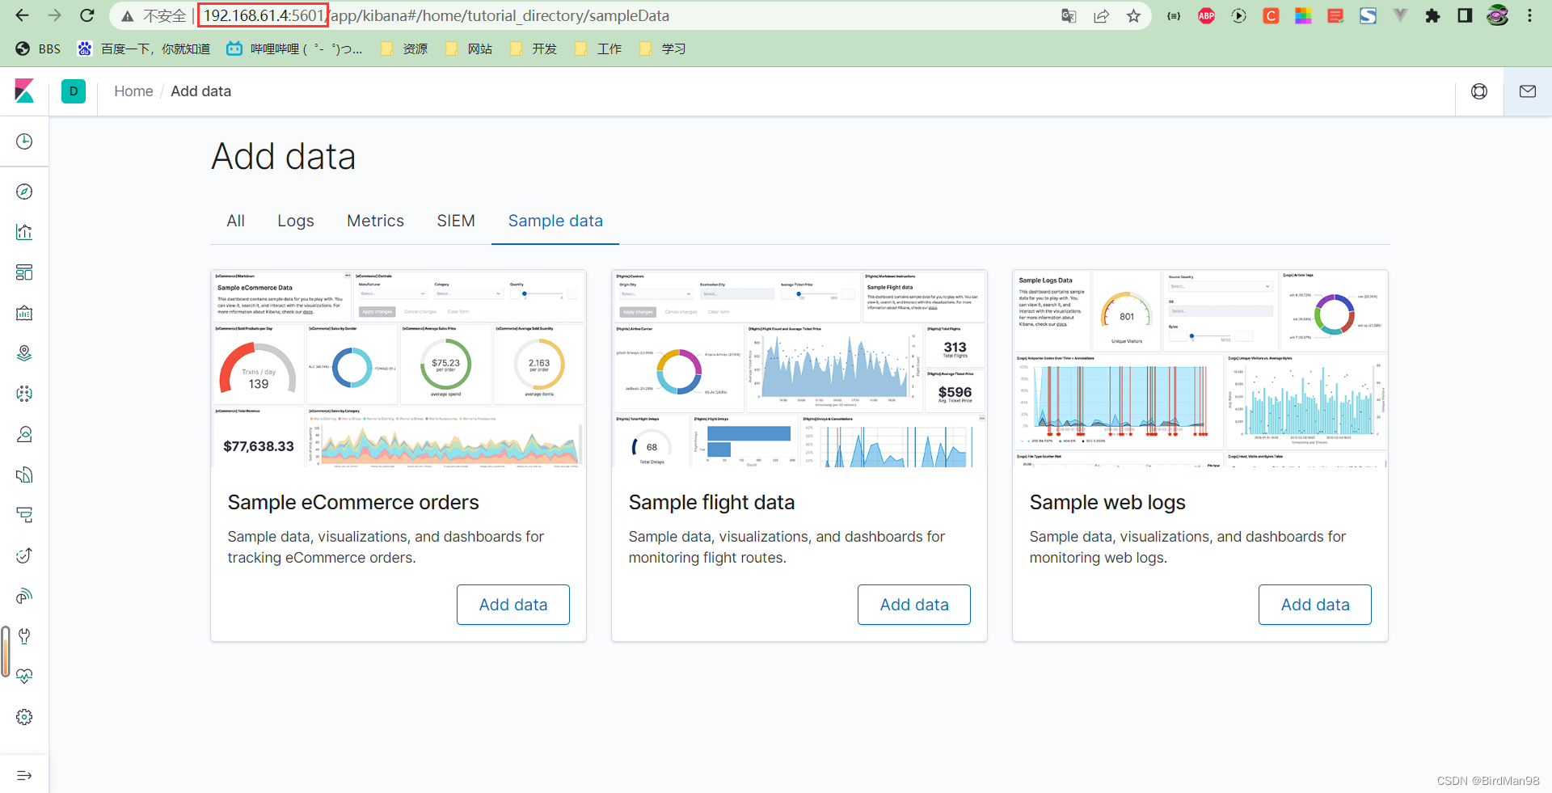
Task: Switch to the SIEM tab
Action: click(x=456, y=221)
